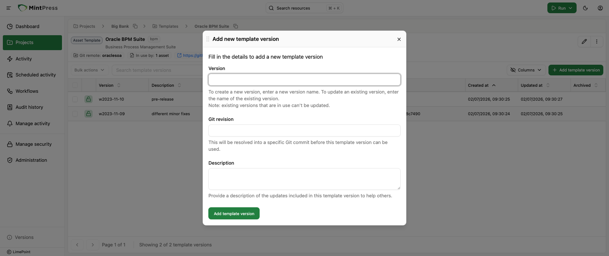Image resolution: width=609 pixels, height=256 pixels.
Task: Open Activity in the sidebar
Action: [x=32, y=59]
